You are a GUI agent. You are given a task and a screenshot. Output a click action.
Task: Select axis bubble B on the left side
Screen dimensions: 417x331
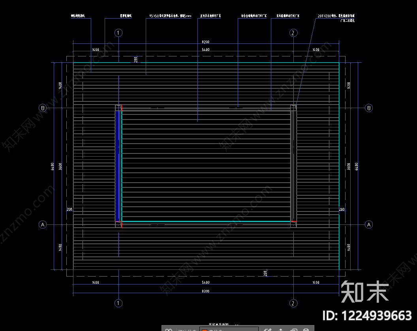(x=43, y=108)
